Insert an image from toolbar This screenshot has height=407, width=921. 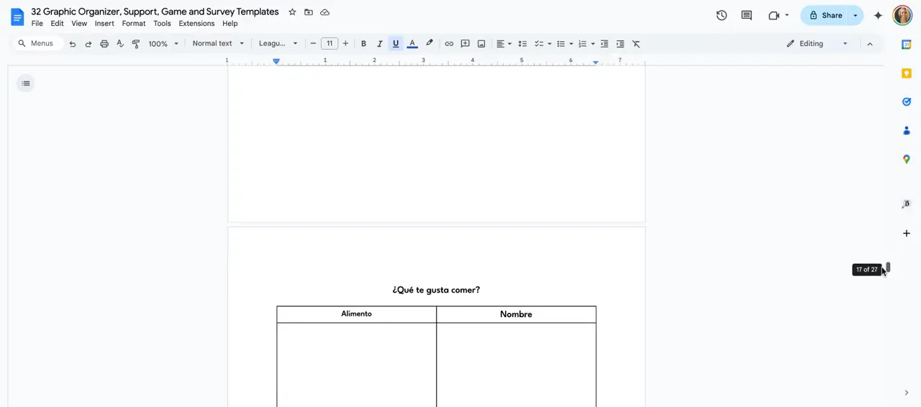pyautogui.click(x=481, y=44)
